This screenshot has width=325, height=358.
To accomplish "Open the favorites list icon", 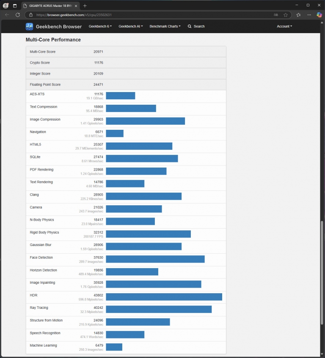I will tap(298, 15).
